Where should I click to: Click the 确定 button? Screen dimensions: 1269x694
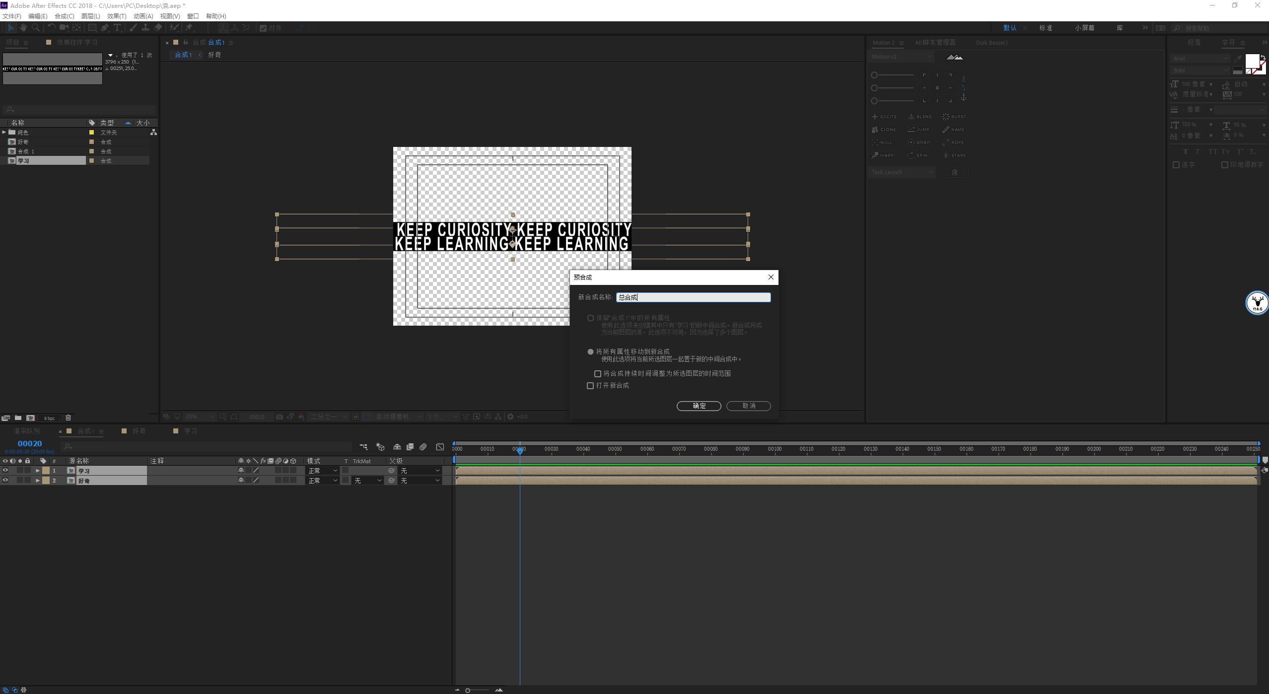(699, 406)
